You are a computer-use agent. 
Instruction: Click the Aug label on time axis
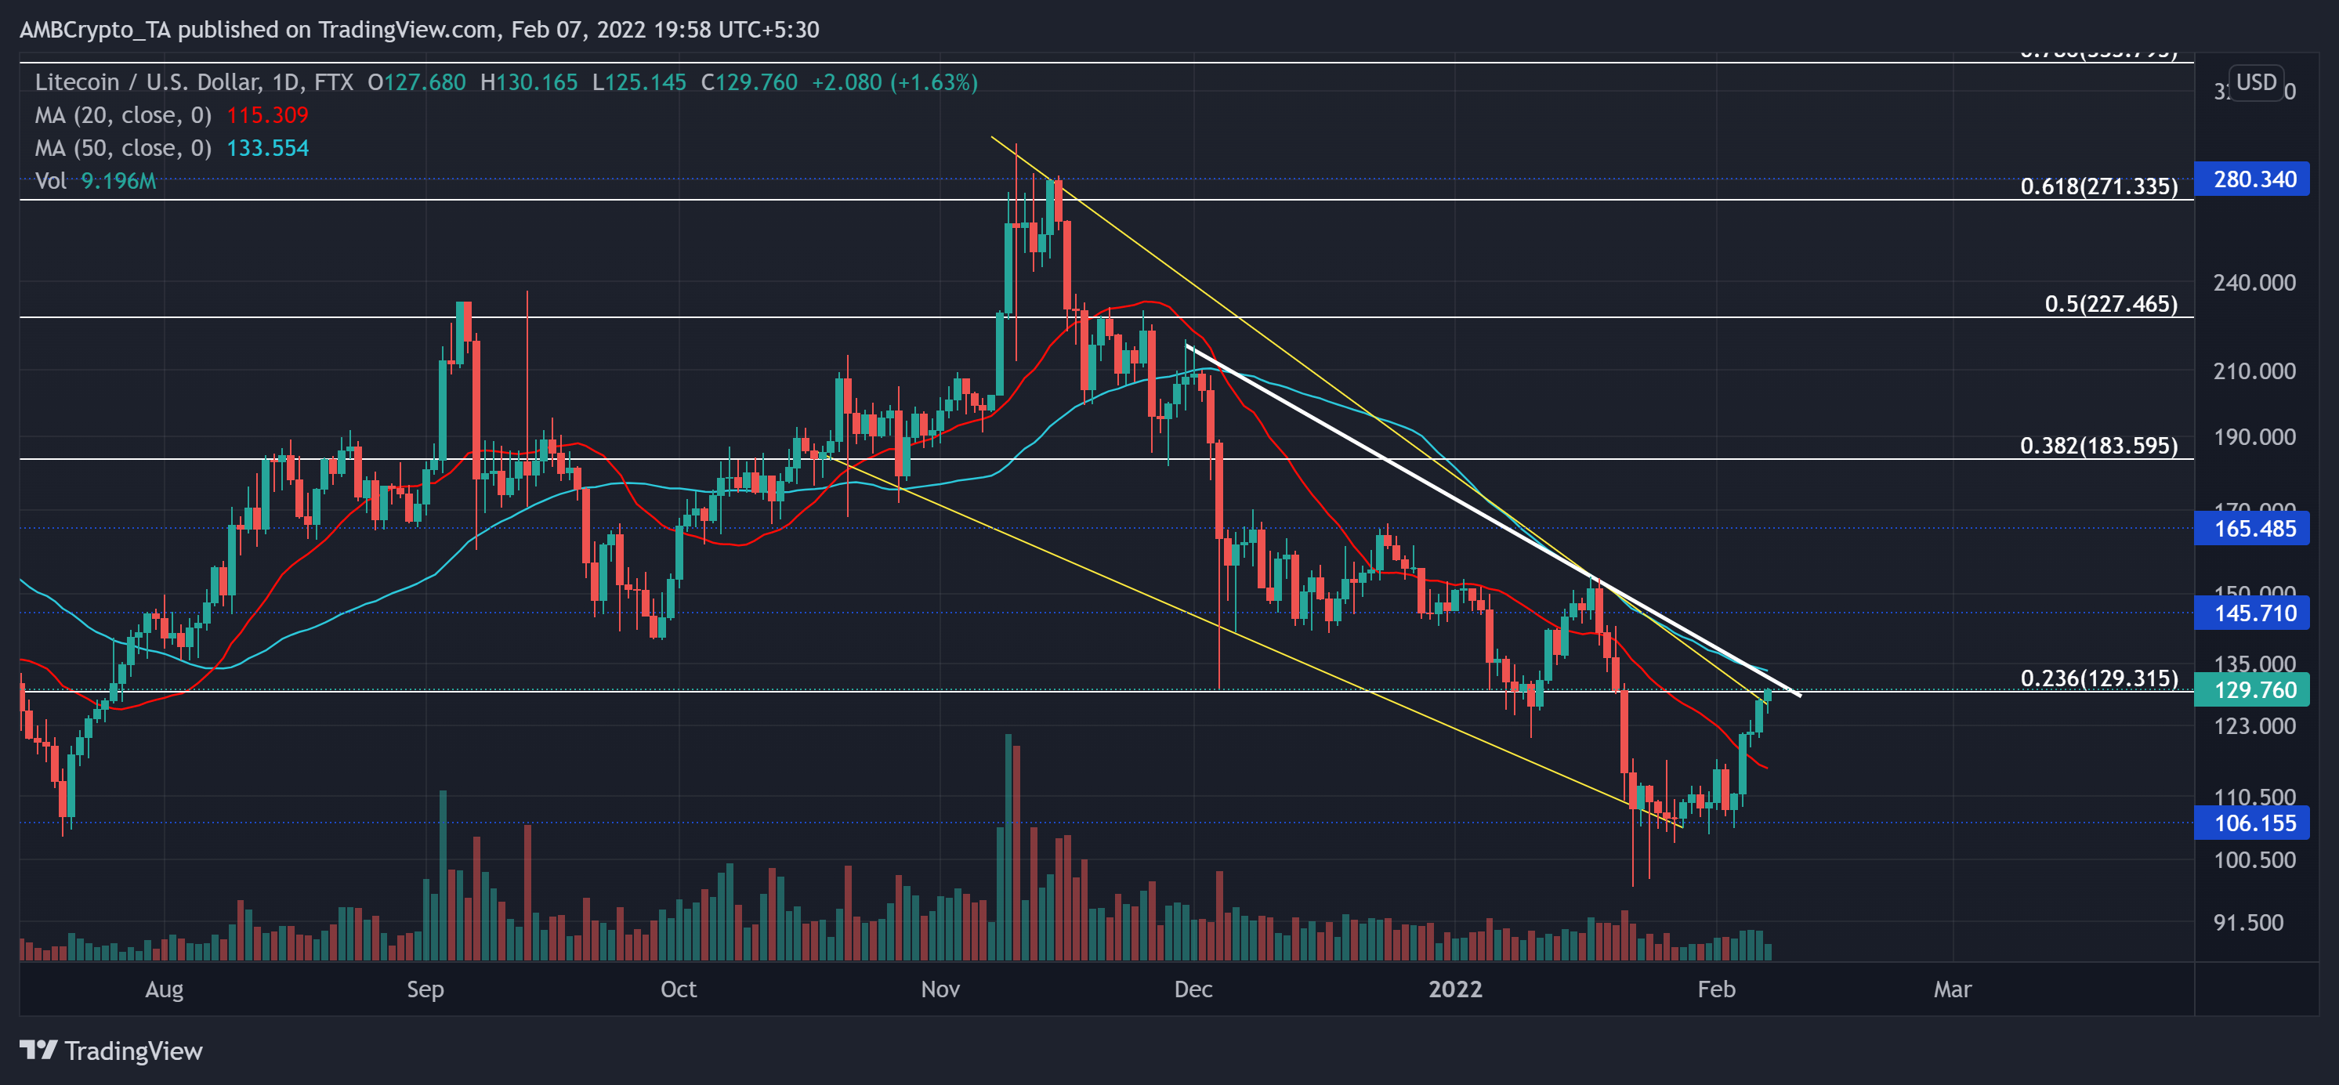165,989
